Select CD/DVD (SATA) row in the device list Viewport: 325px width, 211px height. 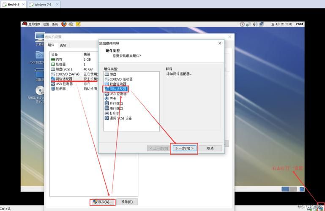pos(74,74)
